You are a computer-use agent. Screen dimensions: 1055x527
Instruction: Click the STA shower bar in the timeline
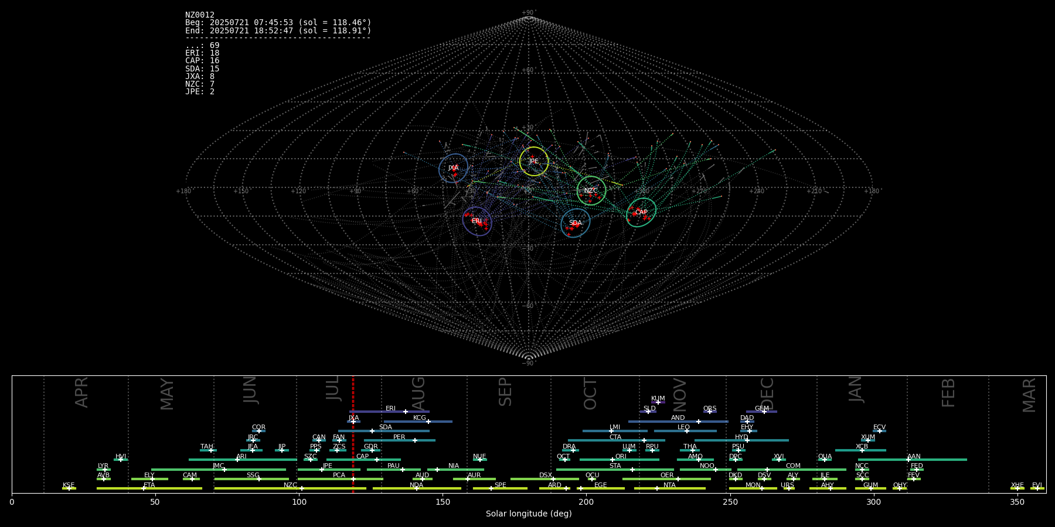[615, 470]
